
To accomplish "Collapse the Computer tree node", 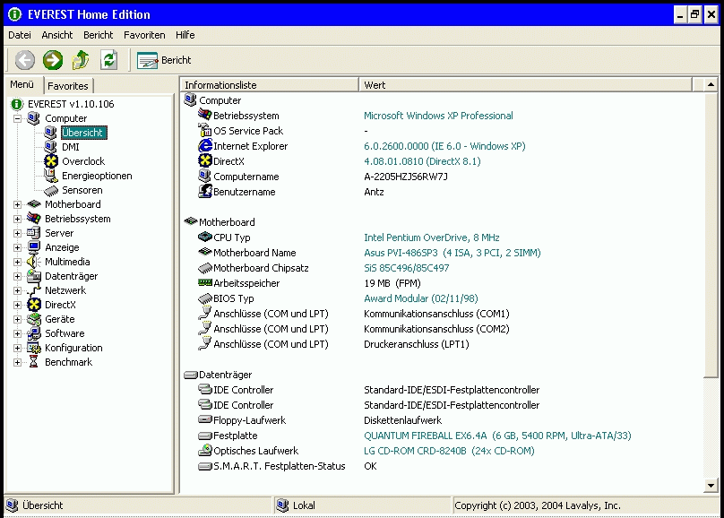I will [x=17, y=118].
